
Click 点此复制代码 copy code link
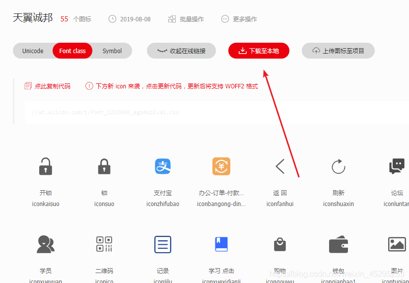click(47, 86)
